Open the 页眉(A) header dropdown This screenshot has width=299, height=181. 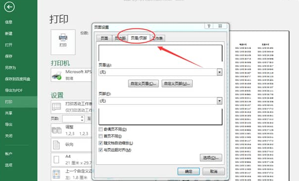tap(219, 72)
